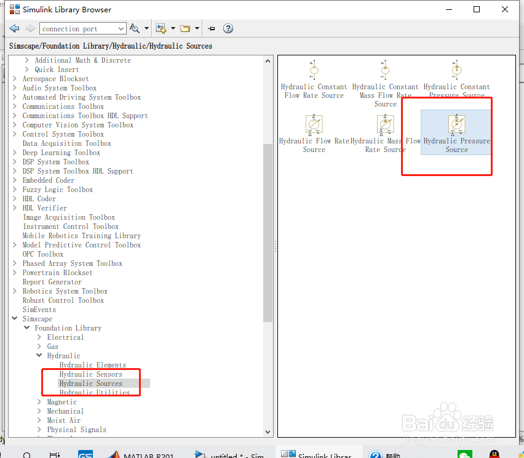Open search history dropdown in search box
The image size is (524, 458).
121,29
